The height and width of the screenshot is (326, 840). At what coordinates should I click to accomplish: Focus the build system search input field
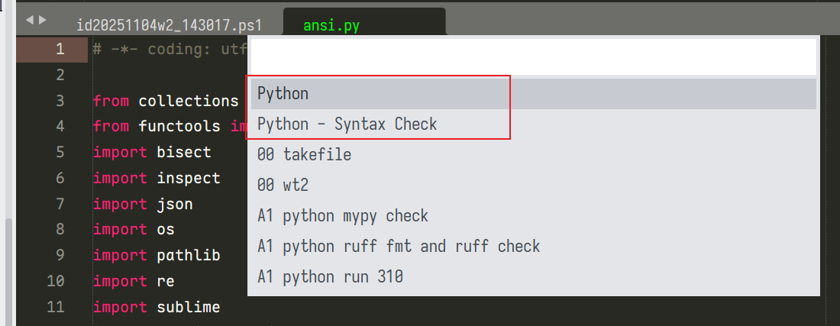point(532,56)
